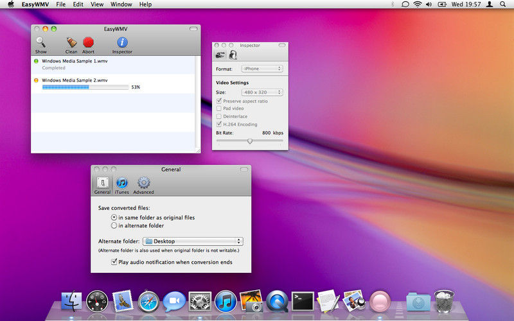Image resolution: width=514 pixels, height=321 pixels.
Task: Open Safari from the dock
Action: point(148,300)
